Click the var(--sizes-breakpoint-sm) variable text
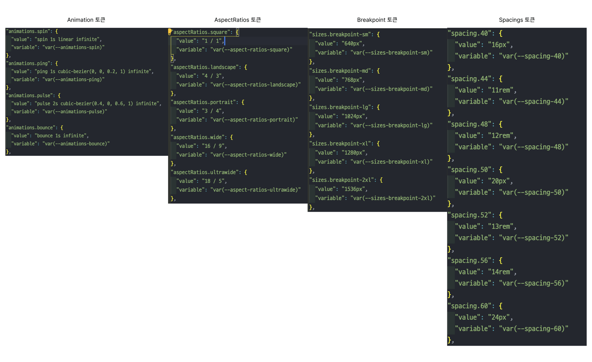The width and height of the screenshot is (592, 362). point(392,53)
